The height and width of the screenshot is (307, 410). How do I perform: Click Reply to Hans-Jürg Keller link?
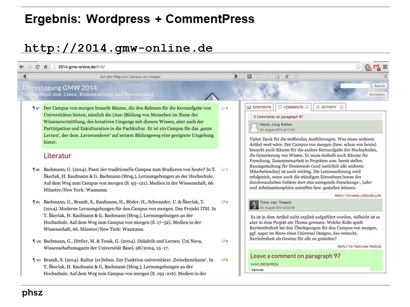pyautogui.click(x=358, y=195)
